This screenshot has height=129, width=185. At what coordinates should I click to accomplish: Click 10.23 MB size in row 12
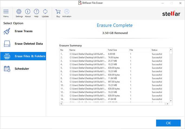pyautogui.click(x=112, y=92)
